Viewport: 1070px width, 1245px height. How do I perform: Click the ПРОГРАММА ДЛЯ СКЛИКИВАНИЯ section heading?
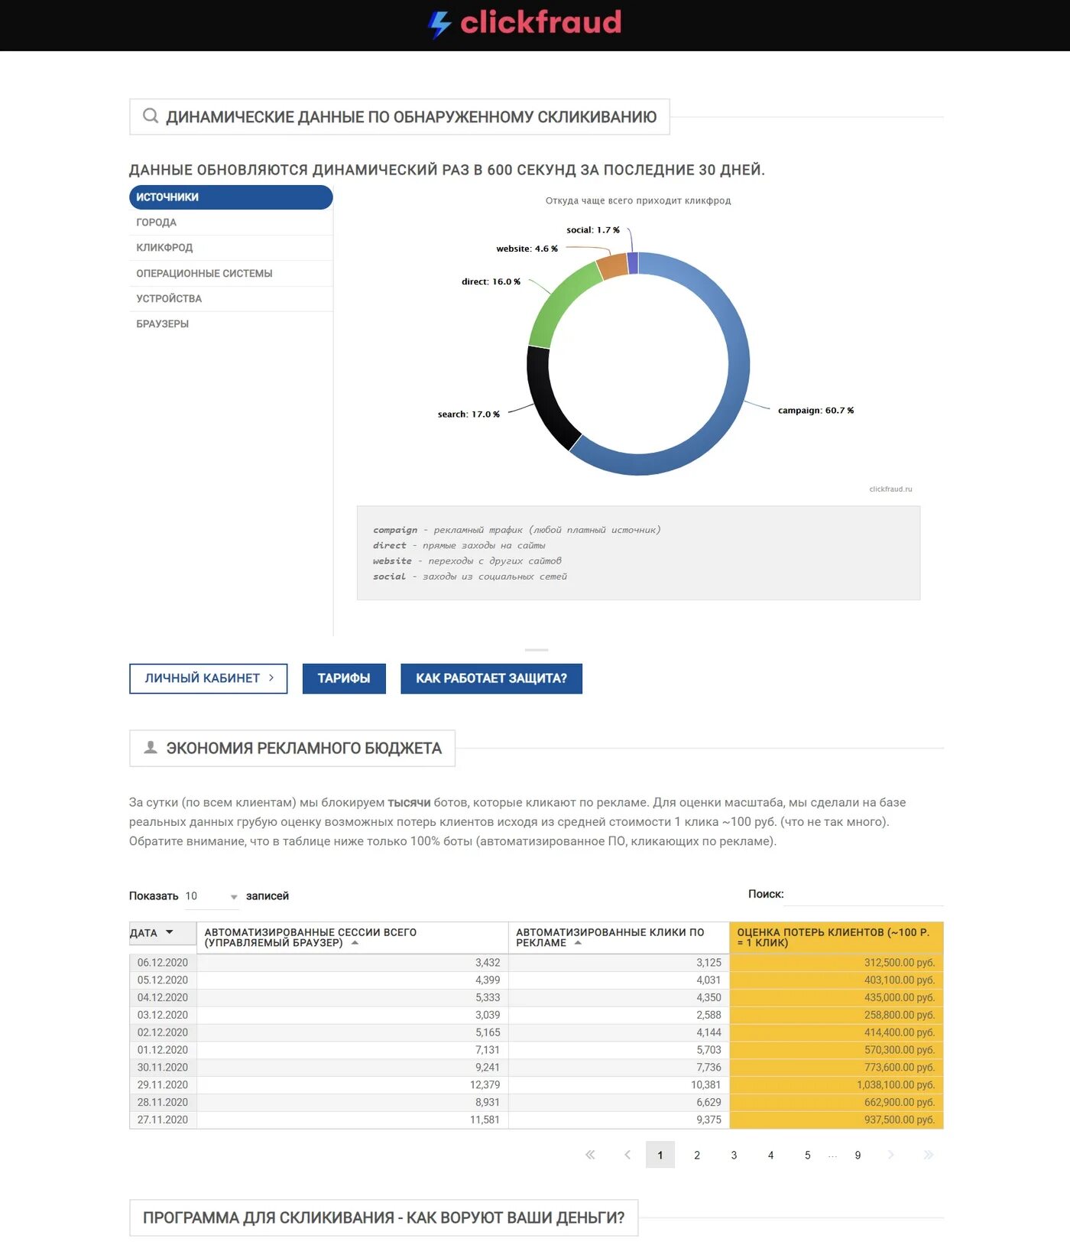384,1217
